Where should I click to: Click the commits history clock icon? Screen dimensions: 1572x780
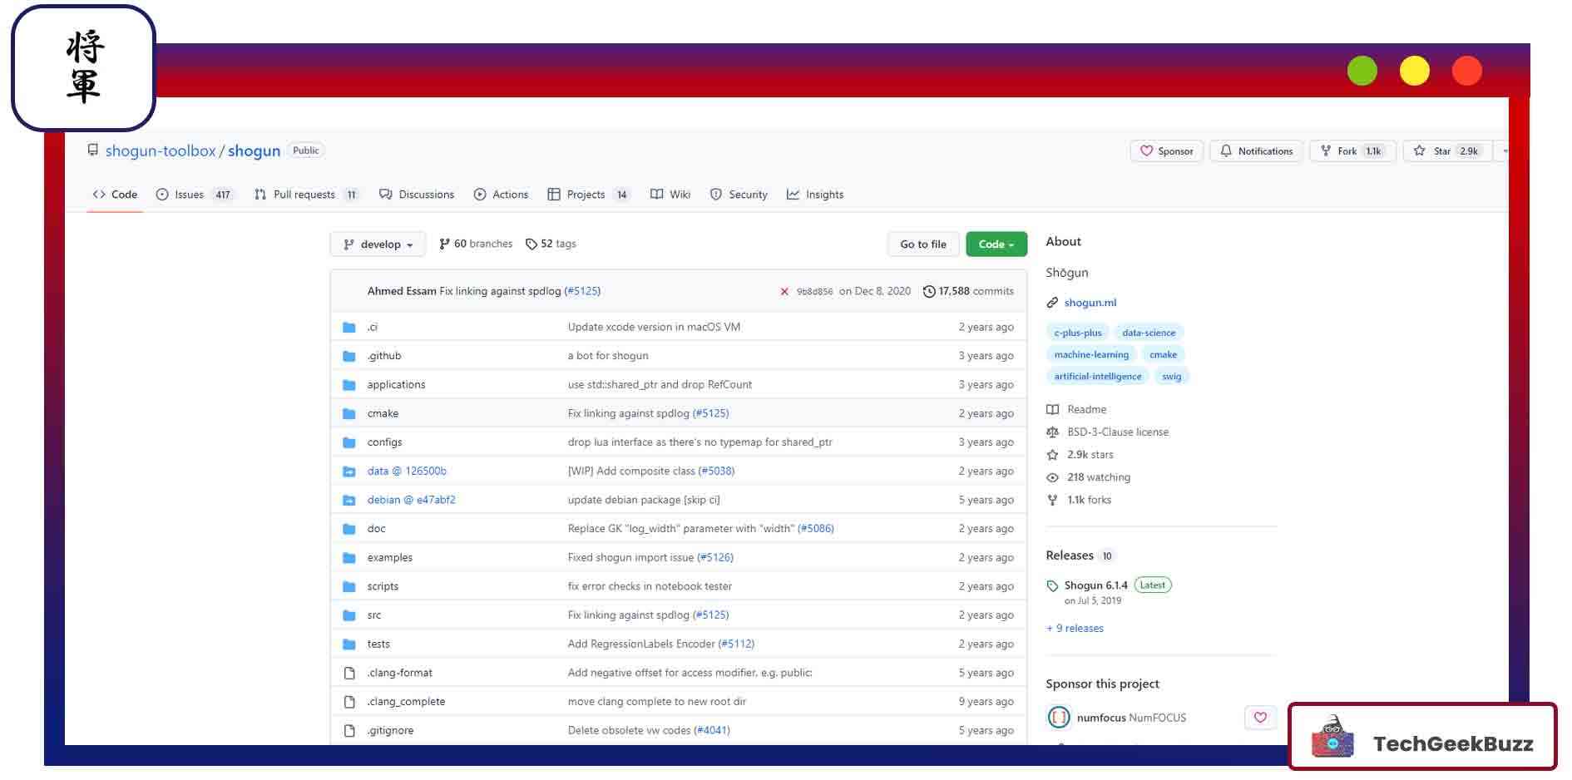click(x=929, y=292)
